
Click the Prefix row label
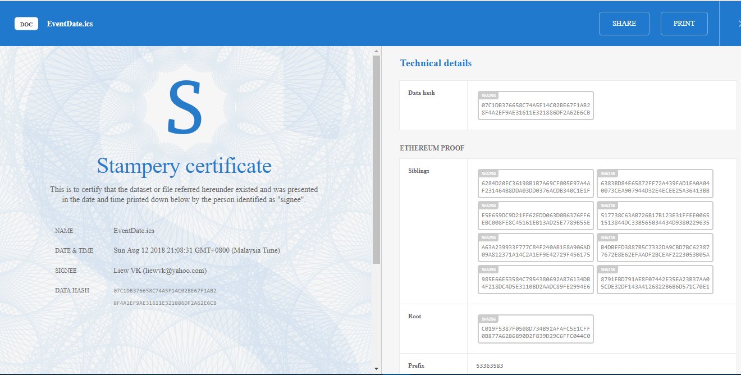point(416,365)
